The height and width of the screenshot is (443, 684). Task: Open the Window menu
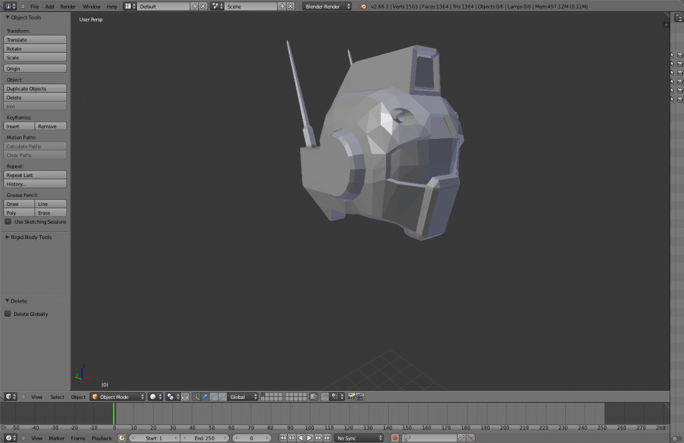(92, 7)
